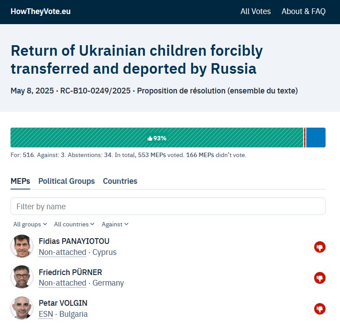Screen dimensions: 340x329
Task: Click Petar Volgin's profile photo
Action: (x=22, y=308)
